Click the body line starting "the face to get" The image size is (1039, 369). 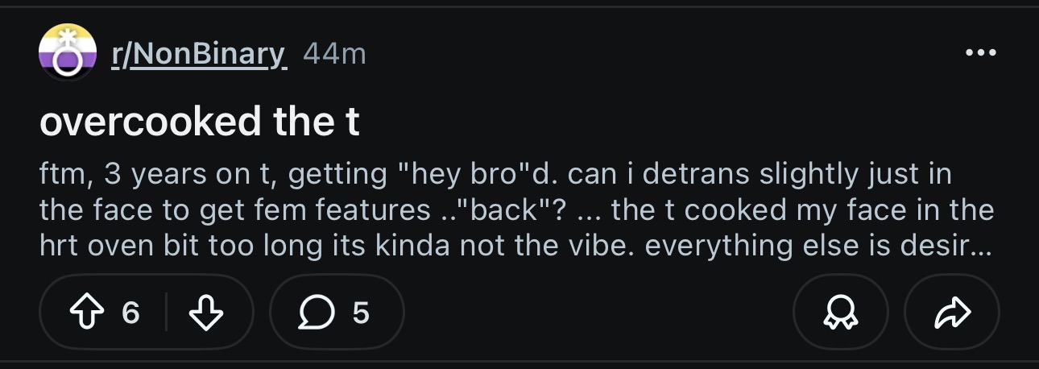point(516,210)
